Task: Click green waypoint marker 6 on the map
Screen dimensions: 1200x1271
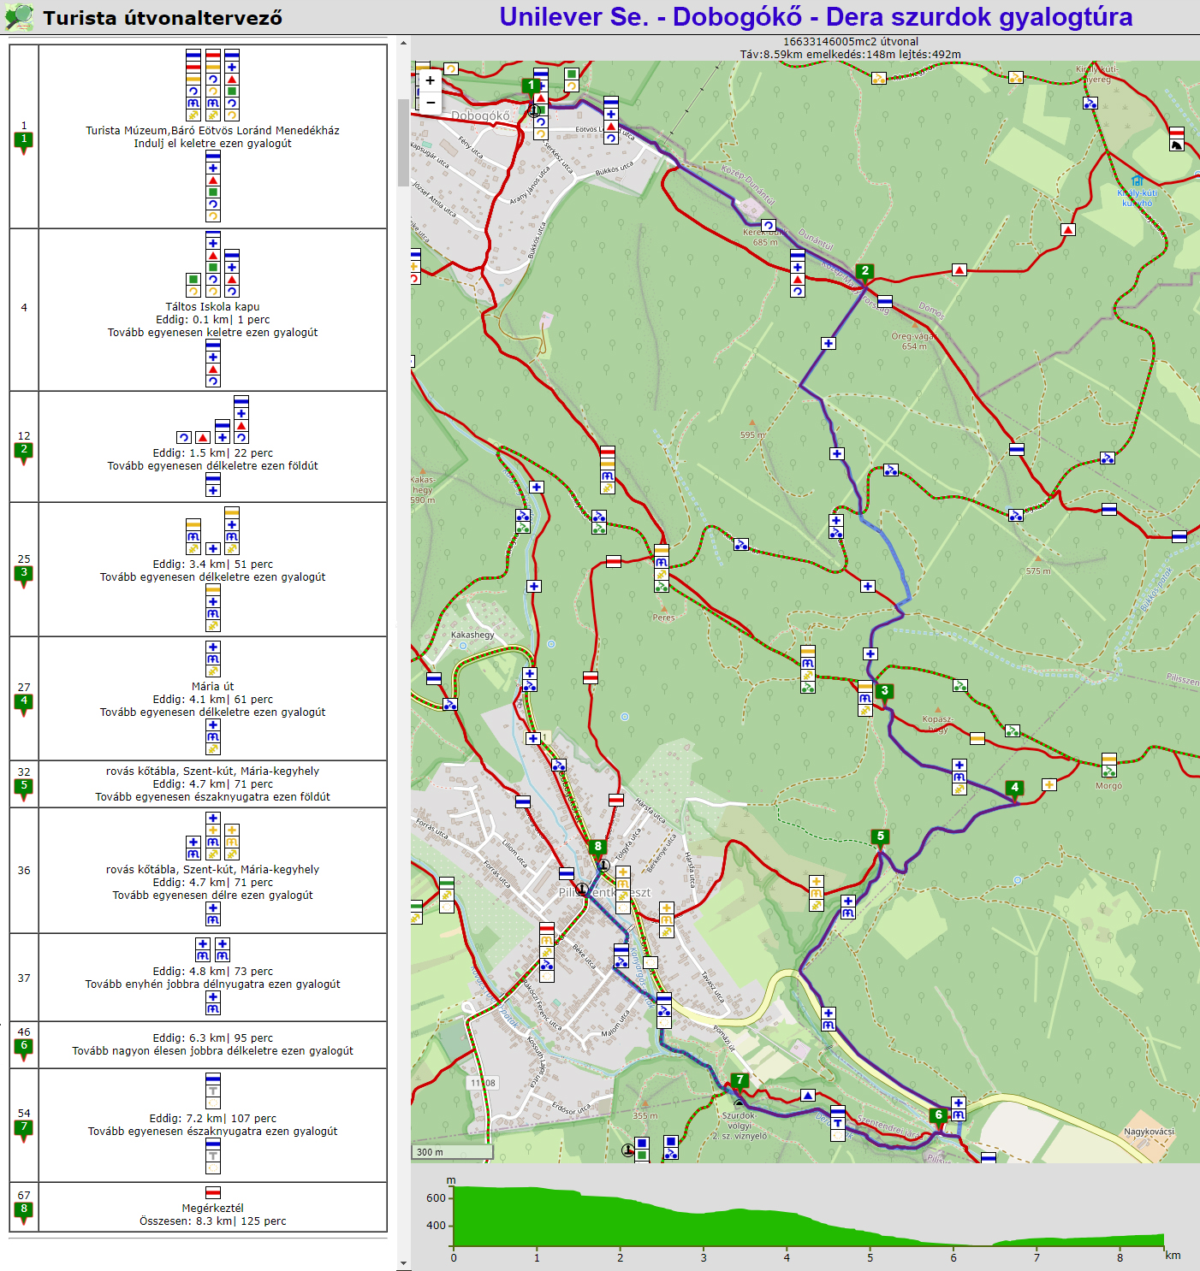Action: [938, 1115]
